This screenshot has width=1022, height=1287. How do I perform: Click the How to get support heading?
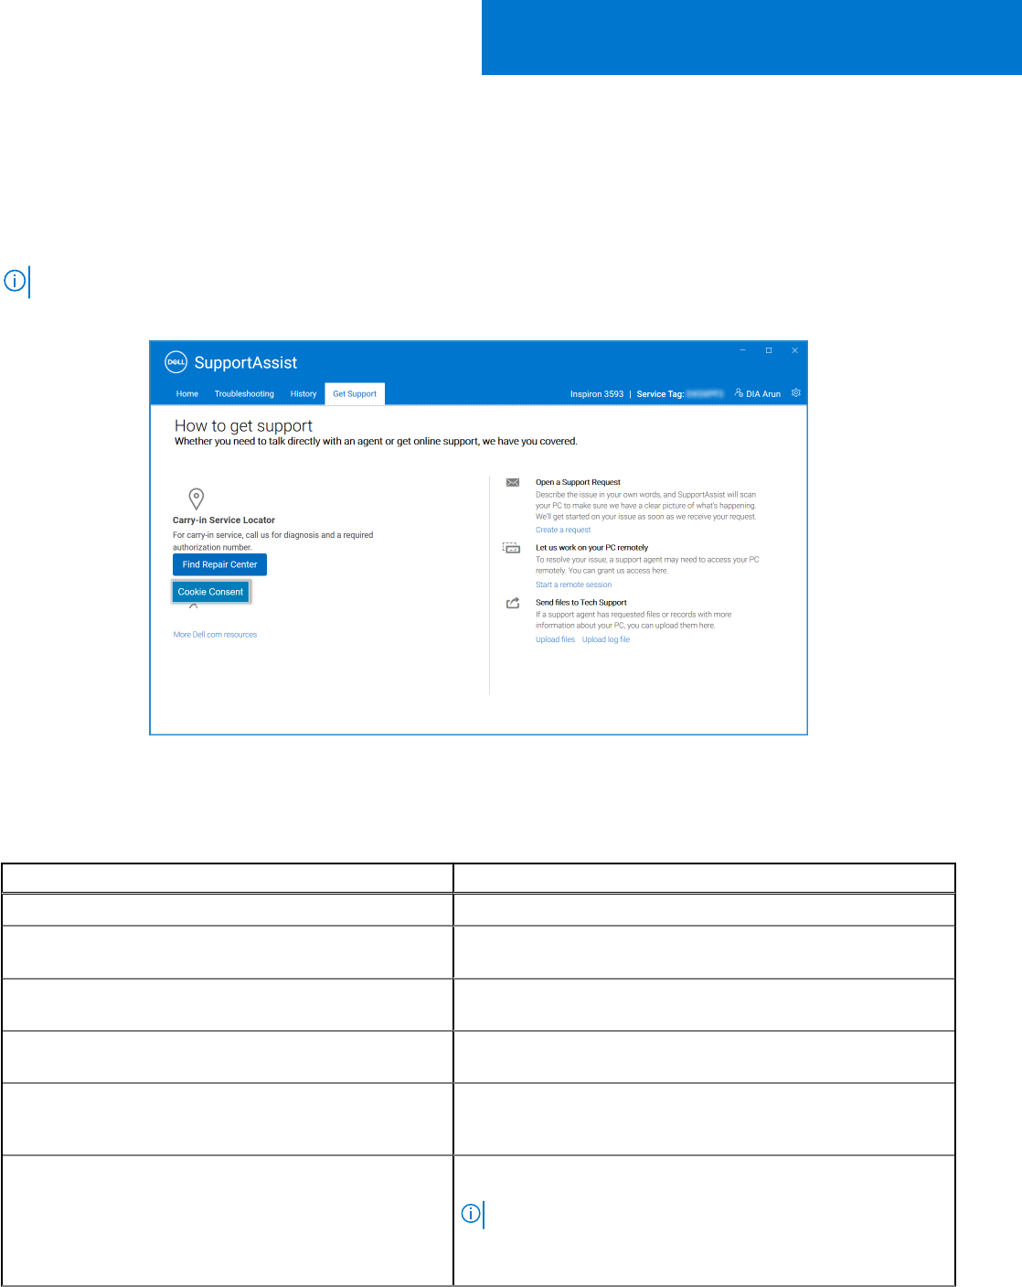pos(243,425)
